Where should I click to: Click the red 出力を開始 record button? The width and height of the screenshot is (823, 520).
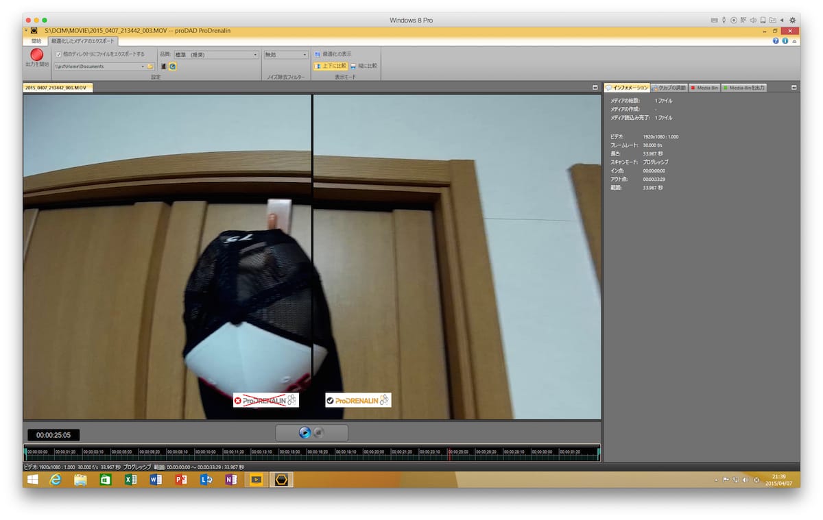[36, 55]
